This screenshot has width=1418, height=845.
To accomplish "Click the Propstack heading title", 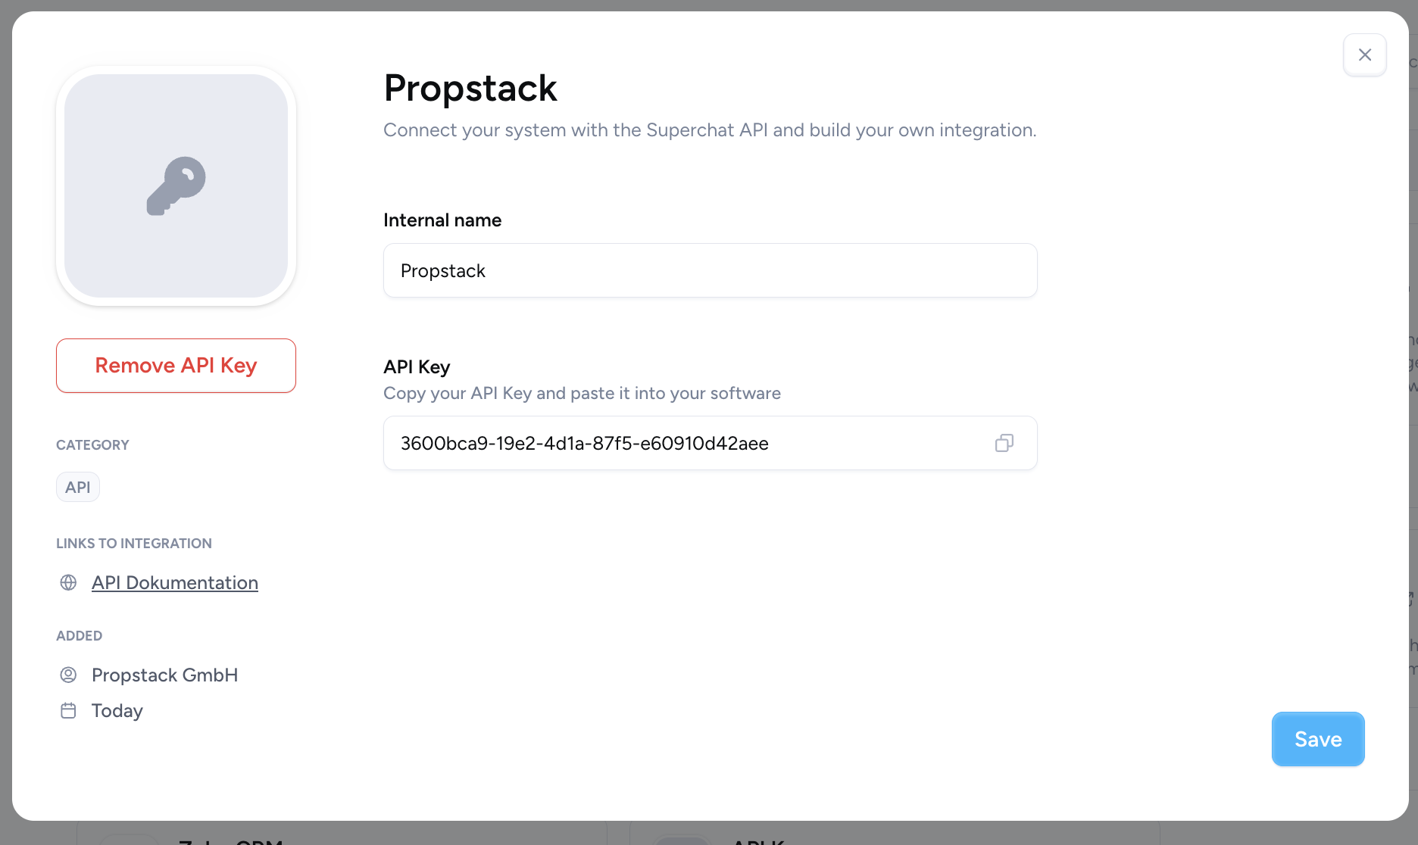I will pyautogui.click(x=470, y=88).
